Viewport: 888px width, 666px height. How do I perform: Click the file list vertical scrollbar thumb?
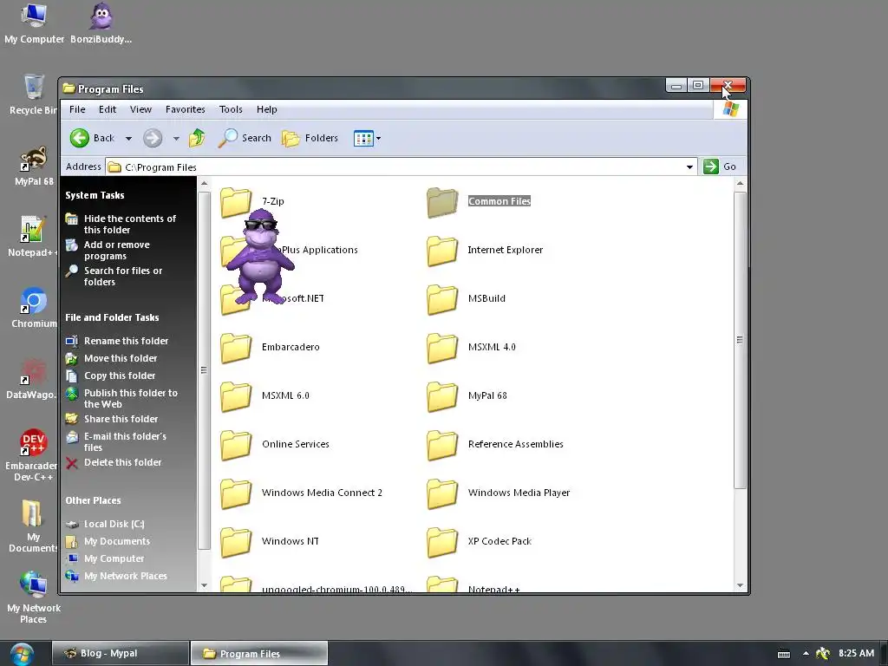pyautogui.click(x=740, y=340)
